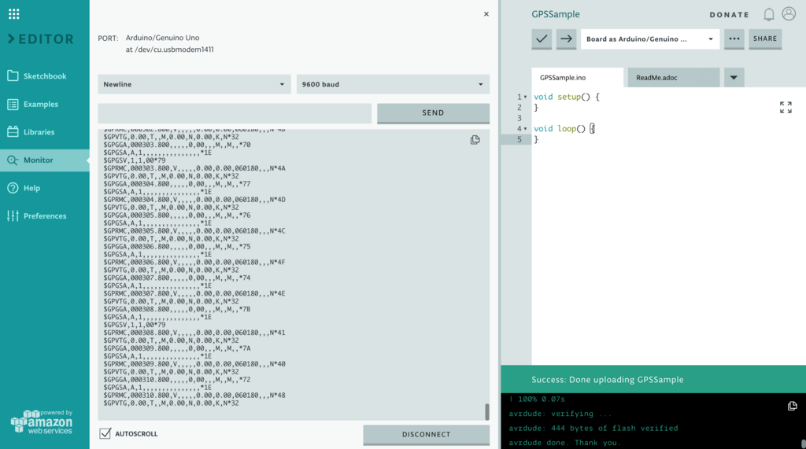
Task: Click the Amazon Web Services logo
Action: [x=42, y=421]
